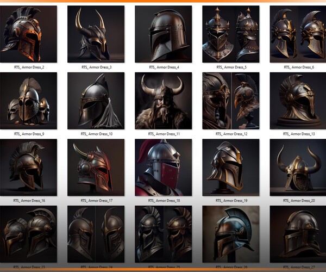Click the file name RTS_ Armor Dress_4
This screenshot has width=326, height=272.
(164, 67)
